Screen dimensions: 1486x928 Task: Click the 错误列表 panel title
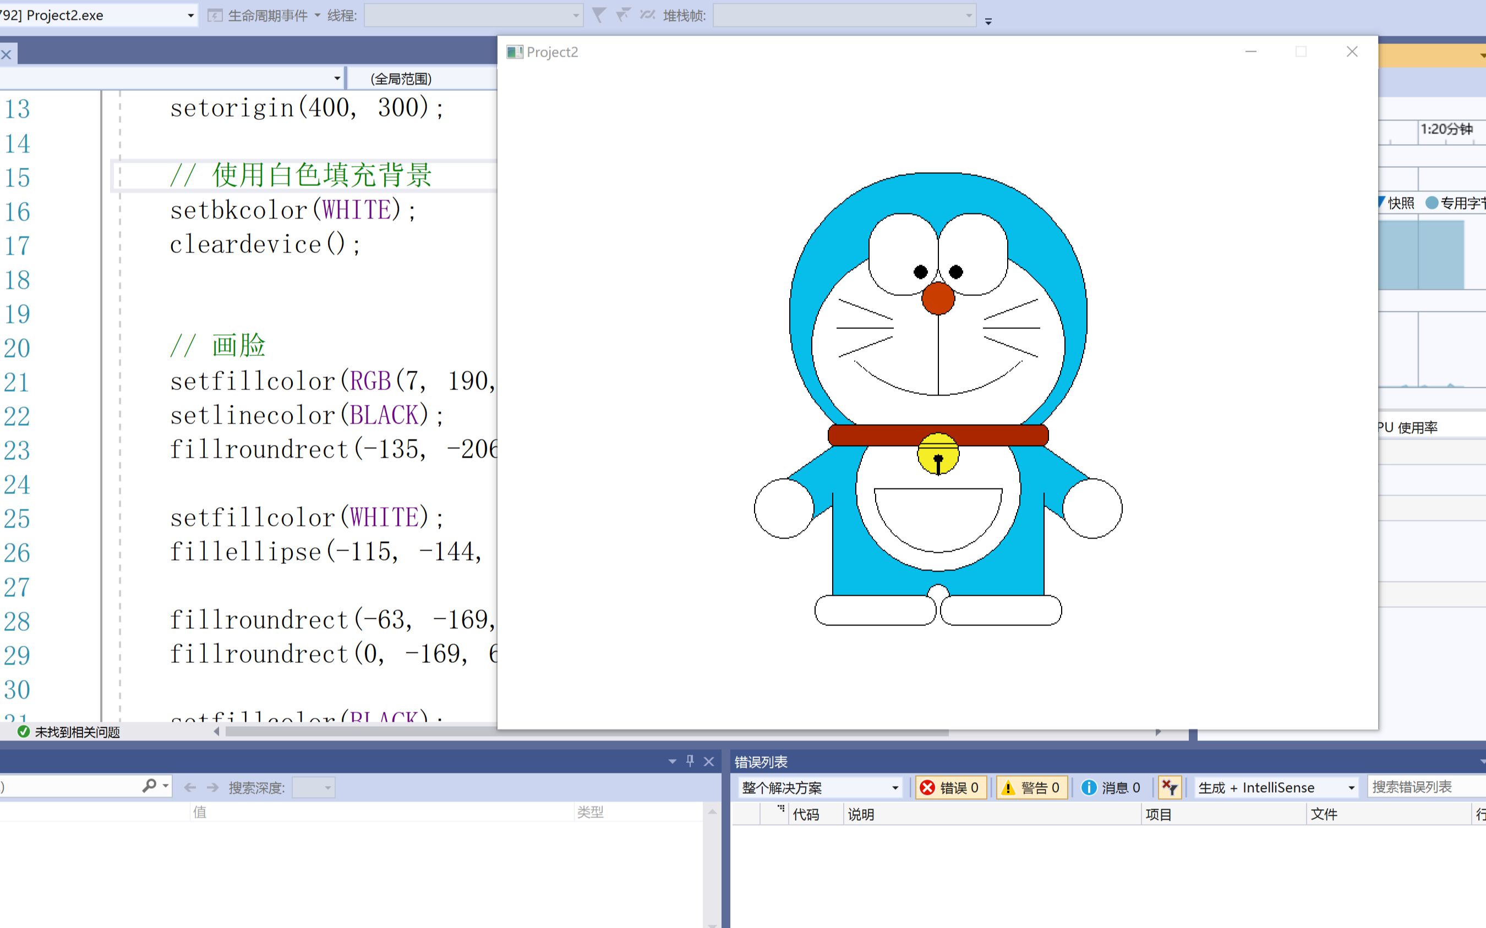coord(761,762)
